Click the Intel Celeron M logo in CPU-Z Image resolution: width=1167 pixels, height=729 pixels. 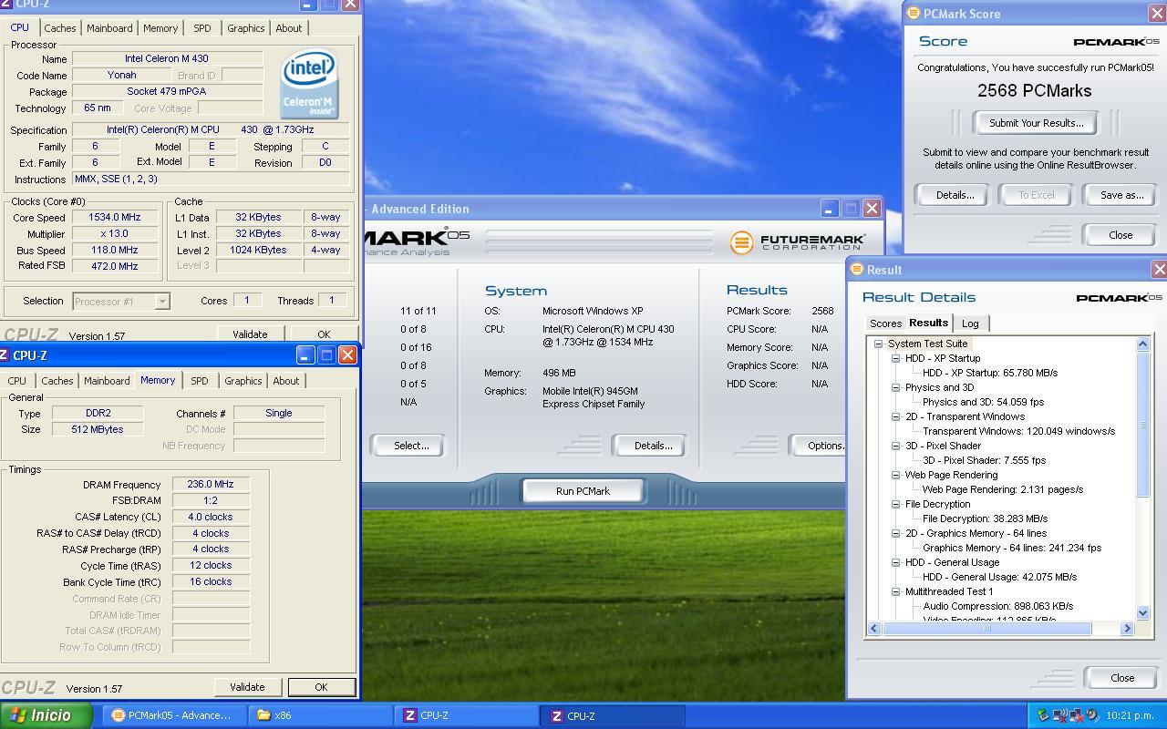[x=309, y=84]
